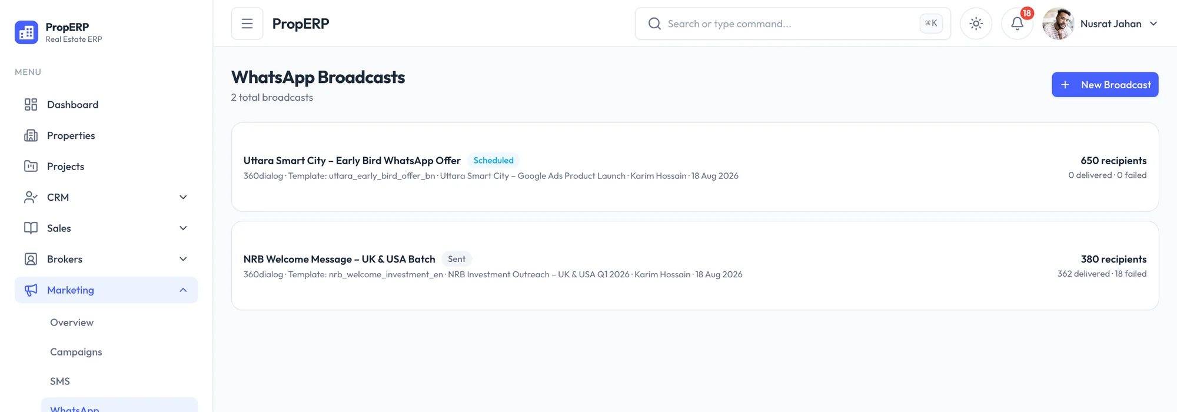Viewport: 1177px width, 412px height.
Task: Click the 380 recipients count
Action: 1113,259
